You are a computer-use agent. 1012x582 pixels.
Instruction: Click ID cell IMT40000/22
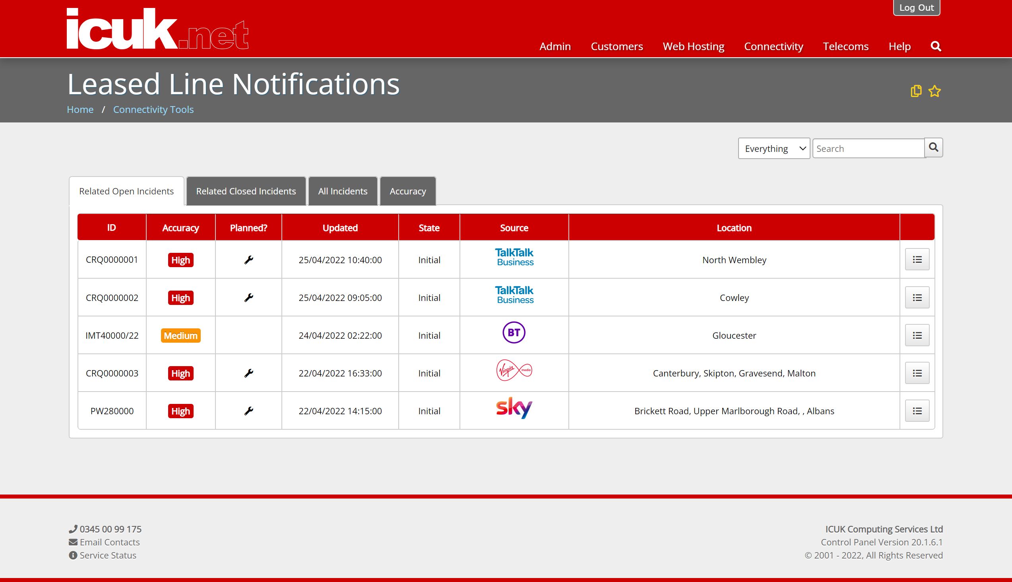112,336
